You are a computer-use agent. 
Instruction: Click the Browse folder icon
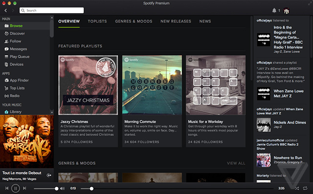[x=6, y=26]
